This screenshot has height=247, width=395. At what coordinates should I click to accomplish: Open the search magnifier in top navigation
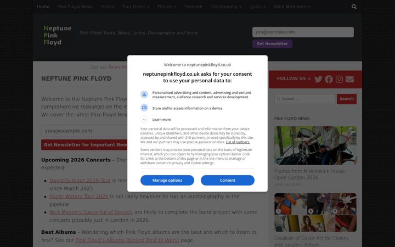coord(354,7)
